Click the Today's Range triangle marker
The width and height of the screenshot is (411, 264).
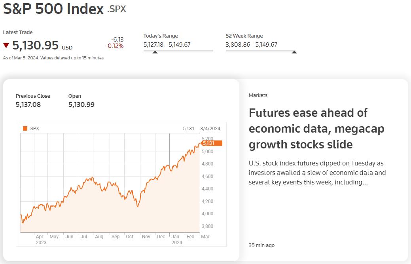click(155, 52)
